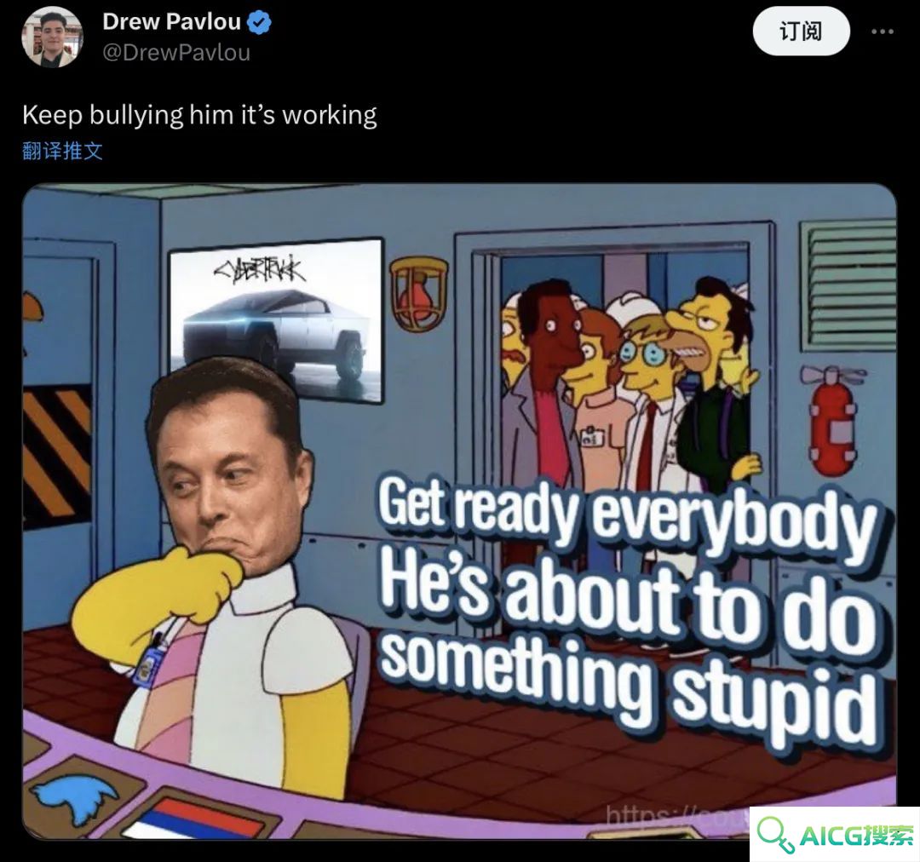Click the 'Get ready everybody' meme caption

(627, 514)
